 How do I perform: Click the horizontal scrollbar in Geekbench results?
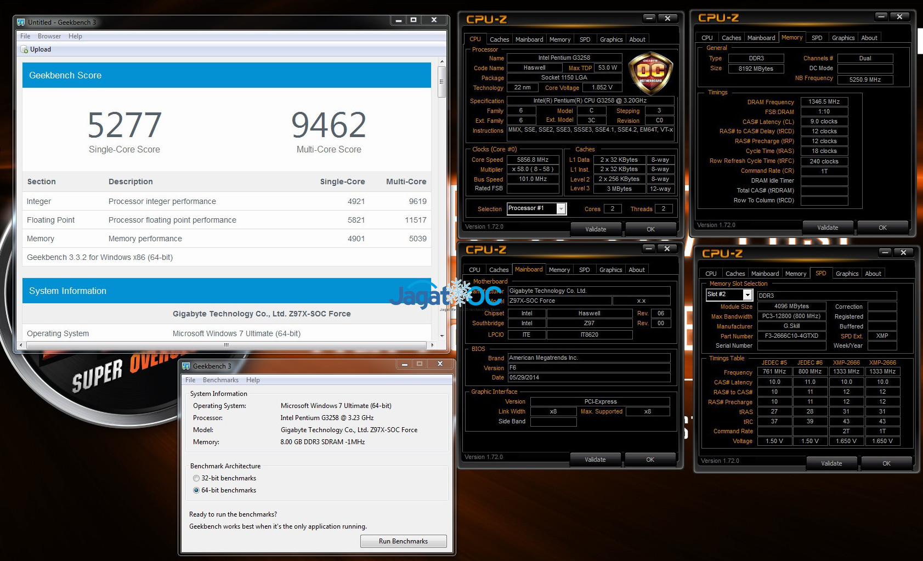[x=226, y=345]
